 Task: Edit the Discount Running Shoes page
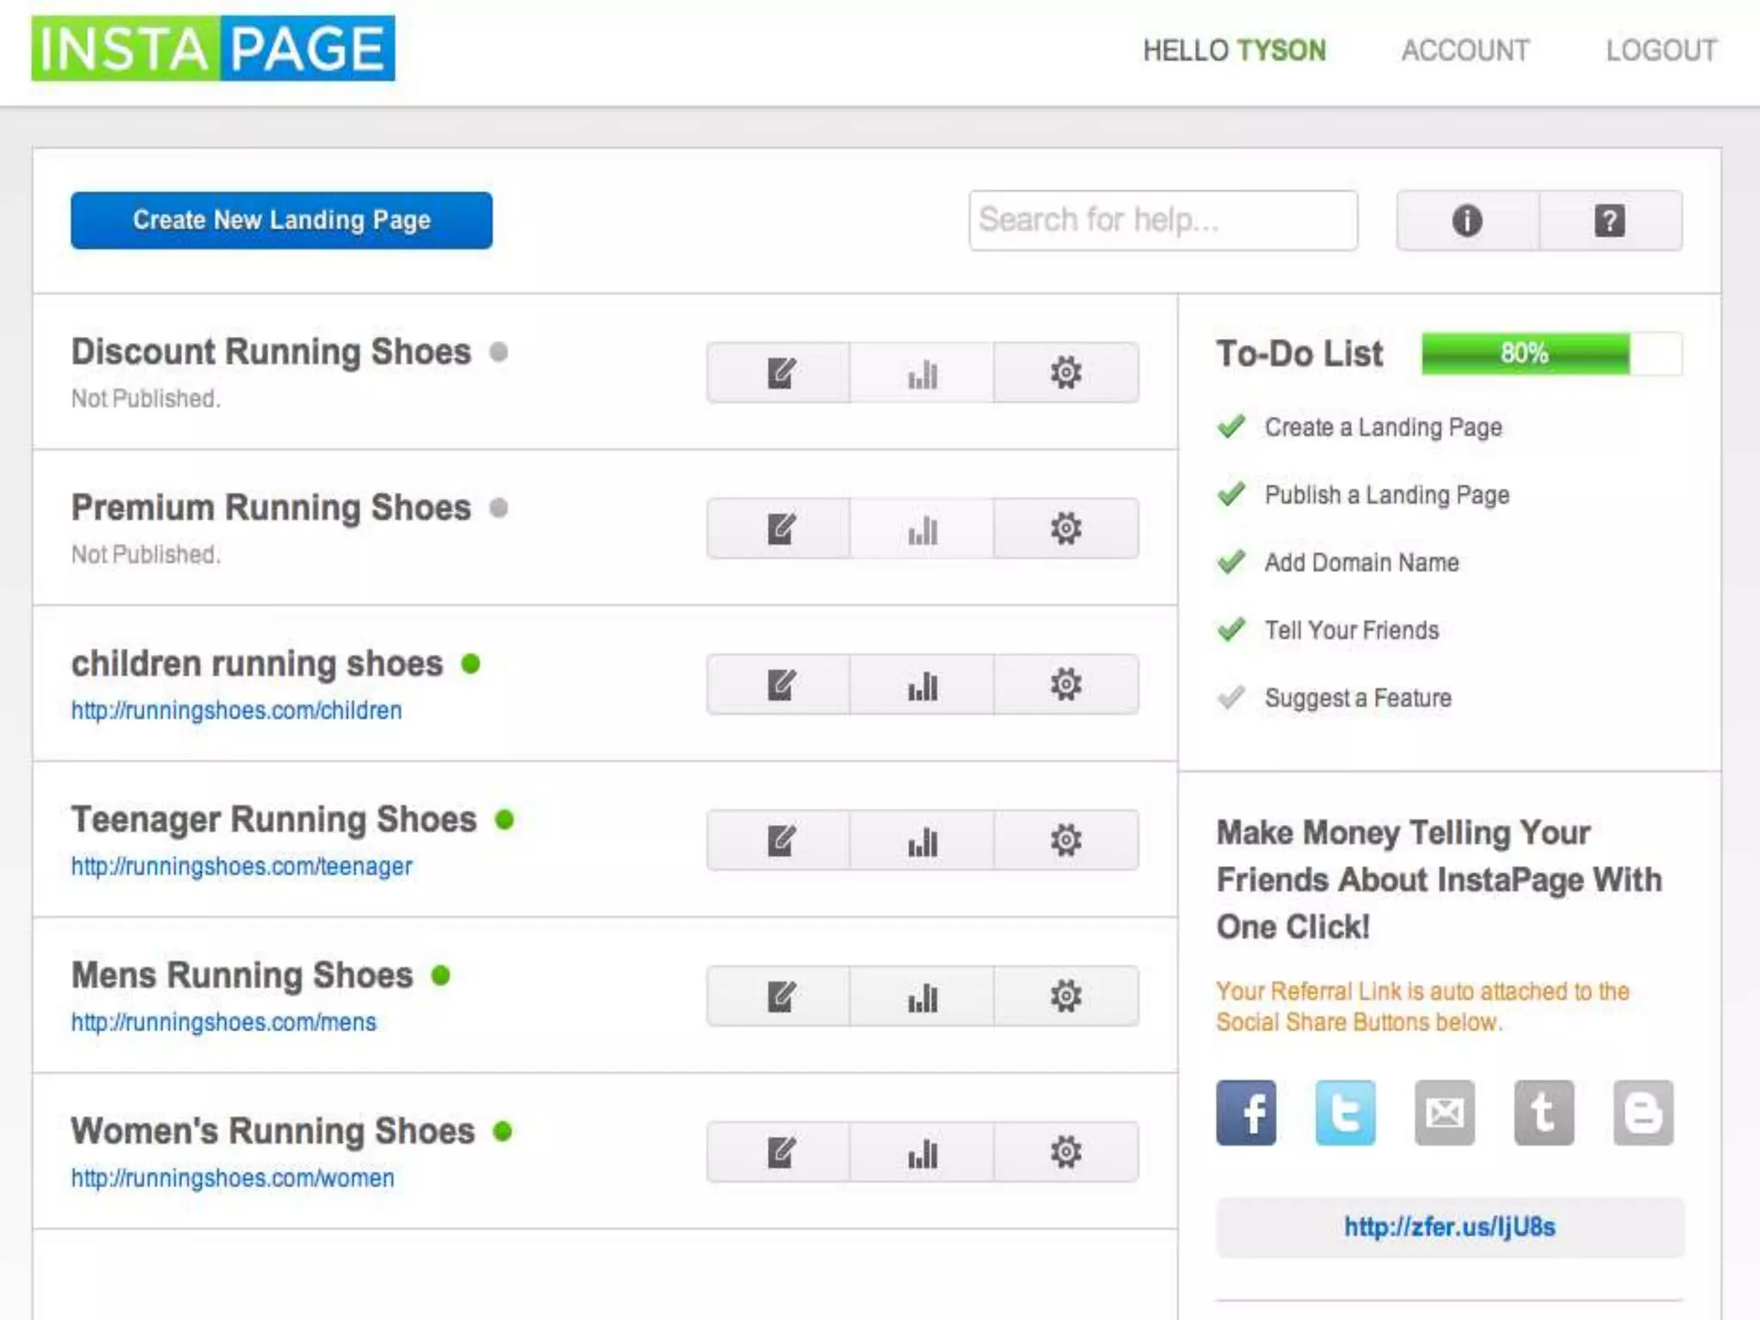(x=779, y=373)
